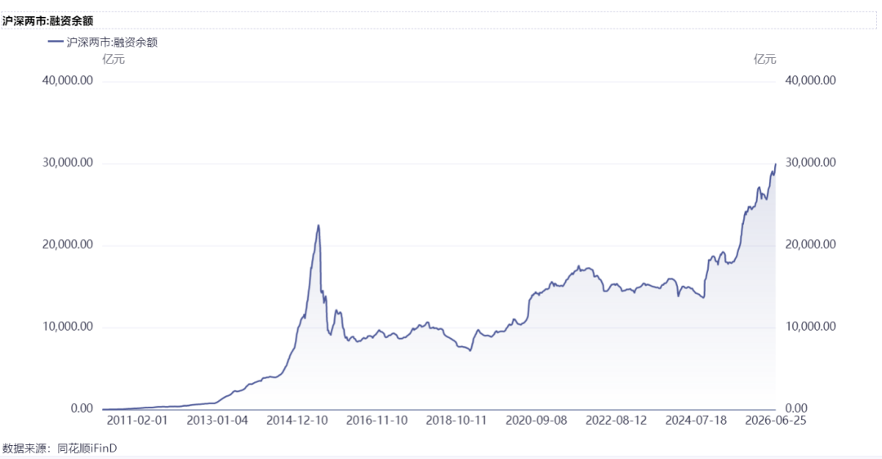Click the left axis unit label 亿元
This screenshot has width=882, height=459.
113,59
